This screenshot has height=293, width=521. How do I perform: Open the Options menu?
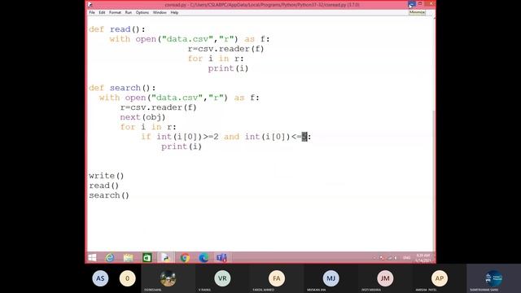click(142, 12)
